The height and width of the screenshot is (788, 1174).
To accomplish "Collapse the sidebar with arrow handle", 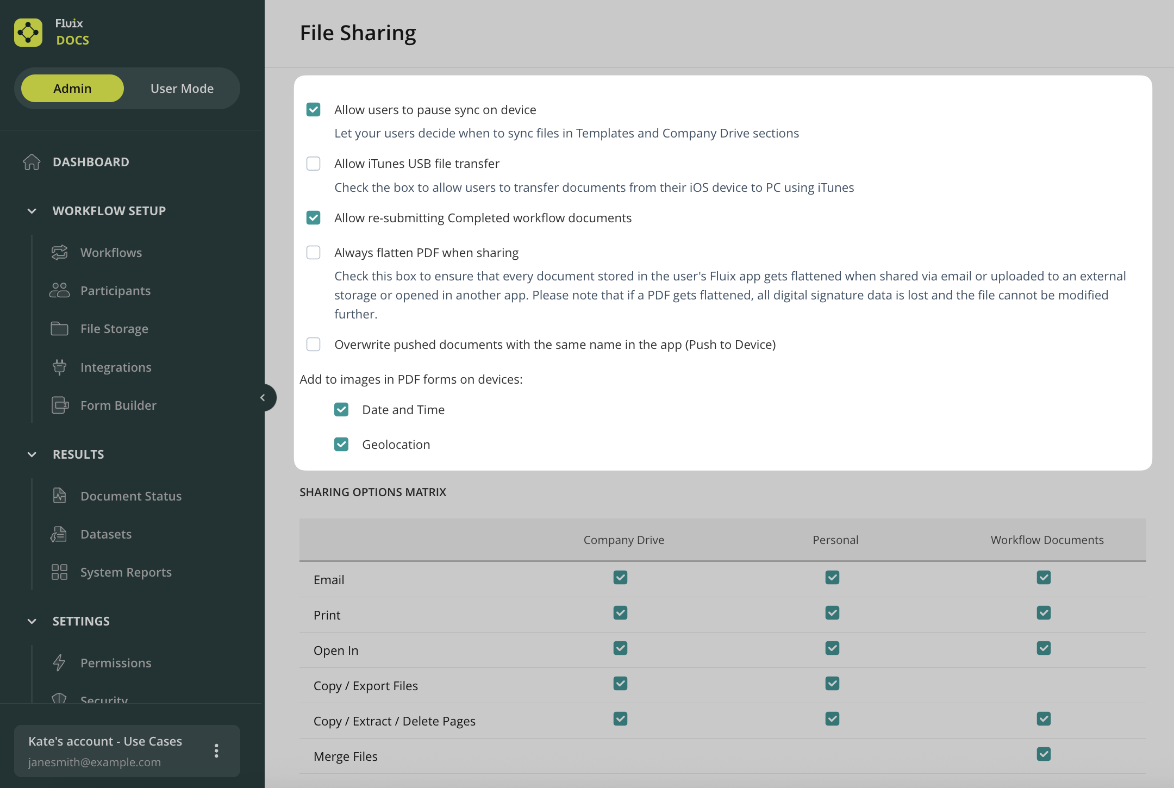I will 264,398.
